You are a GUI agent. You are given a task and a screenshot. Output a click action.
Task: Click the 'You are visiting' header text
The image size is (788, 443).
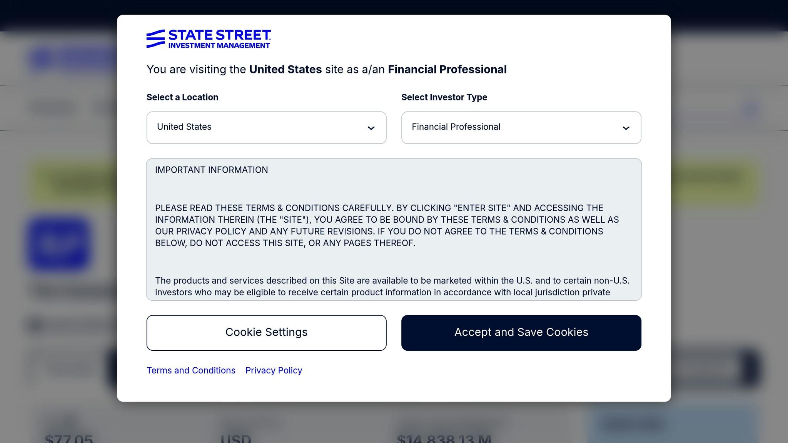(326, 69)
